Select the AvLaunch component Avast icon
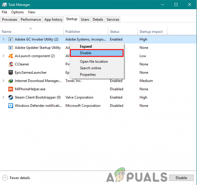197x185 pixels. point(11,56)
